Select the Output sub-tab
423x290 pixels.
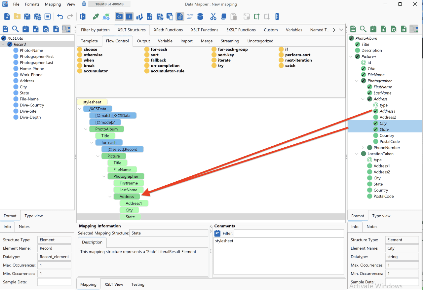143,41
